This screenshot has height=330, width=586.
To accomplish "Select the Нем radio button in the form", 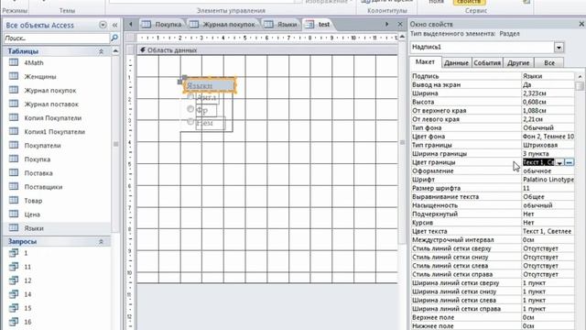I will (x=190, y=122).
